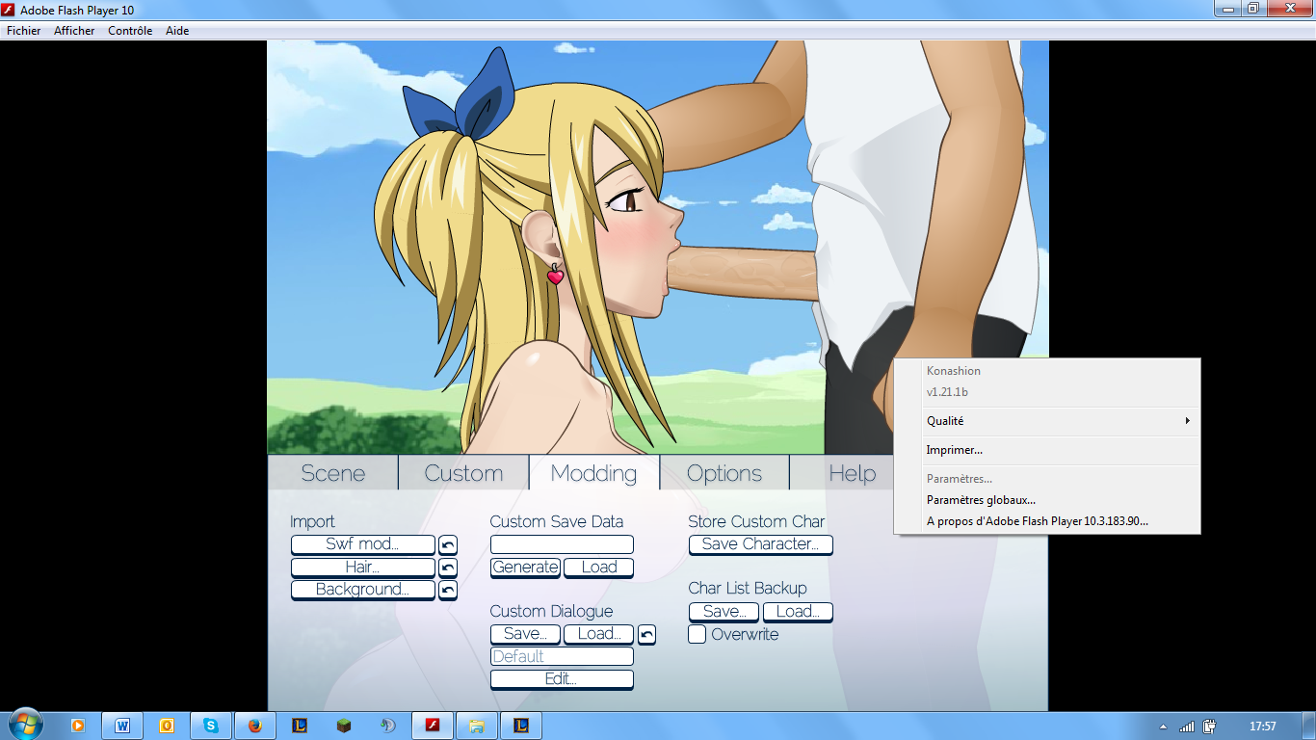This screenshot has width=1316, height=740.
Task: Show hidden system tray icons
Action: point(1163,727)
